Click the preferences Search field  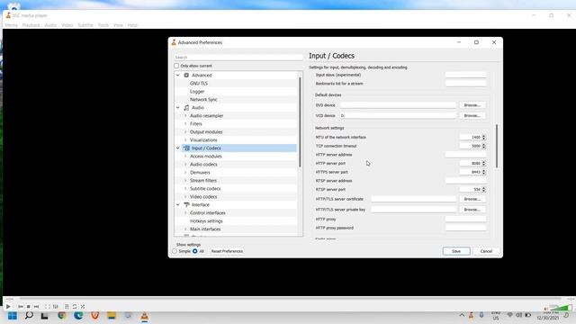point(238,58)
